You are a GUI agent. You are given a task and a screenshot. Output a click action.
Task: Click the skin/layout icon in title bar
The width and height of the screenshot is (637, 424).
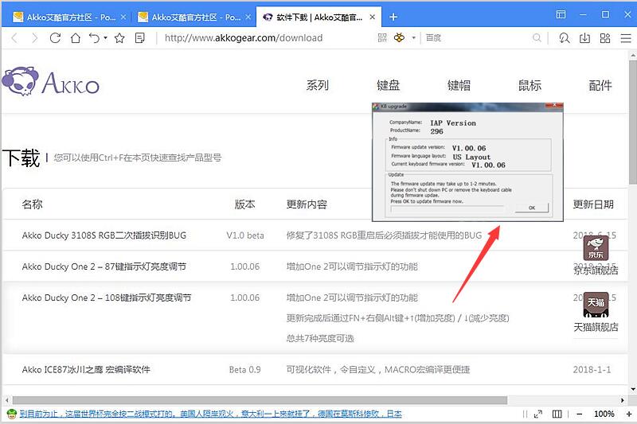click(x=561, y=14)
